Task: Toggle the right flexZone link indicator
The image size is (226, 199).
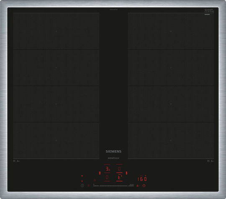Action: 126,173
